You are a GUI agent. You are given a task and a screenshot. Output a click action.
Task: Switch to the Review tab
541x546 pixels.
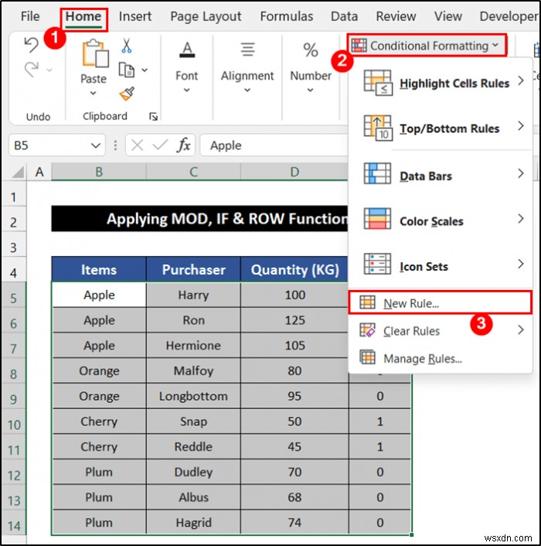[x=396, y=16]
